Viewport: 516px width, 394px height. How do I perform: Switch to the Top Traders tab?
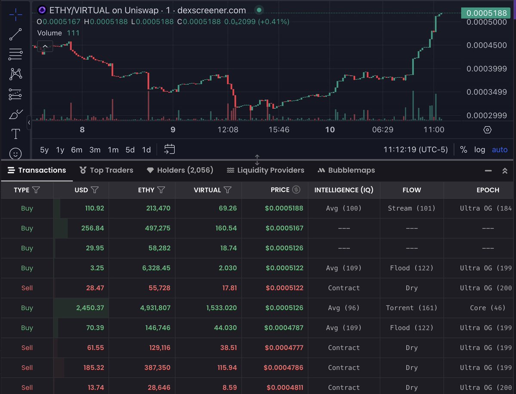click(x=106, y=170)
